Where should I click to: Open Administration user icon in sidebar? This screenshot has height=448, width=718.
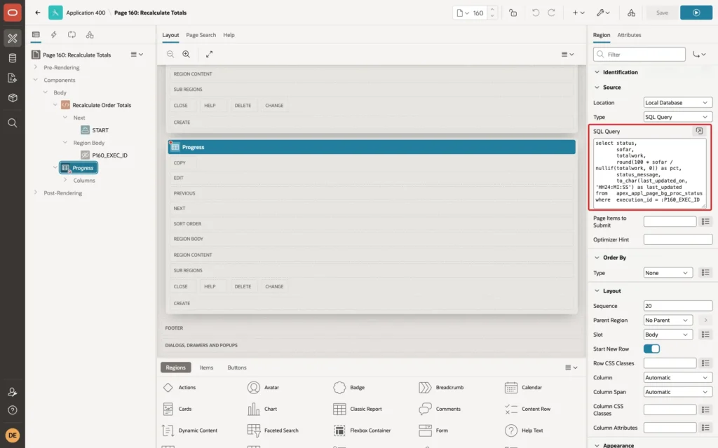13,392
